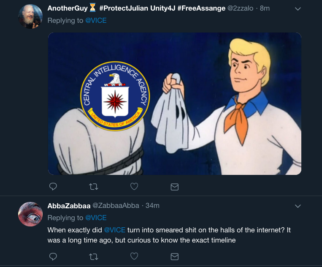Expand the options chevron on AbbaZabbaa's tweet
The height and width of the screenshot is (267, 322).
[298, 206]
